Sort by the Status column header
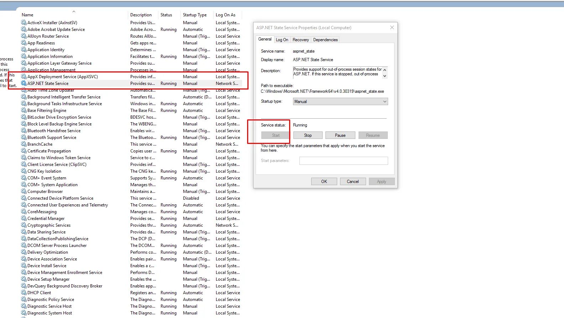Screen dimensions: 564x318 (169, 15)
